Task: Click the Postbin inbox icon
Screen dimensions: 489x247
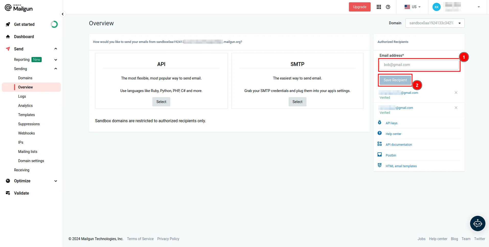Action: click(x=380, y=155)
